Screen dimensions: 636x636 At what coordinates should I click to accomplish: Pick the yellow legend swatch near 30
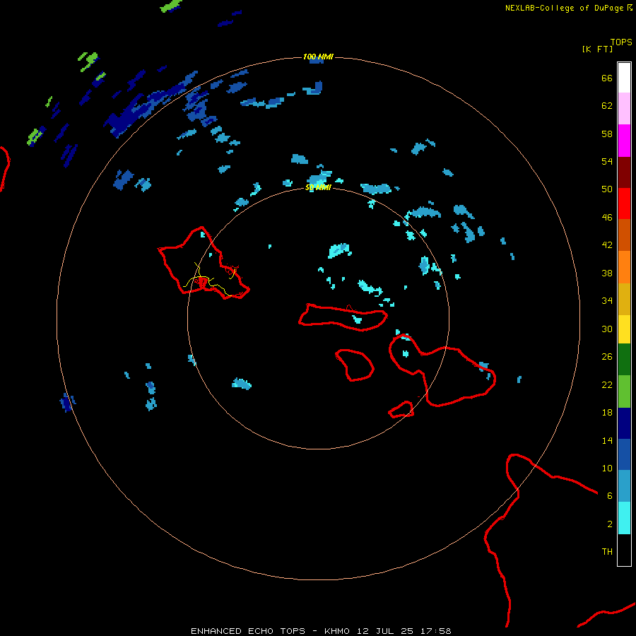[x=624, y=329]
